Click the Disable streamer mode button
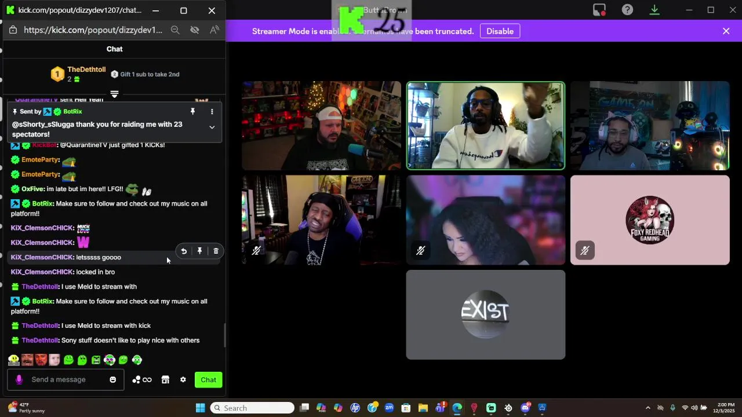The width and height of the screenshot is (742, 417). click(x=500, y=31)
